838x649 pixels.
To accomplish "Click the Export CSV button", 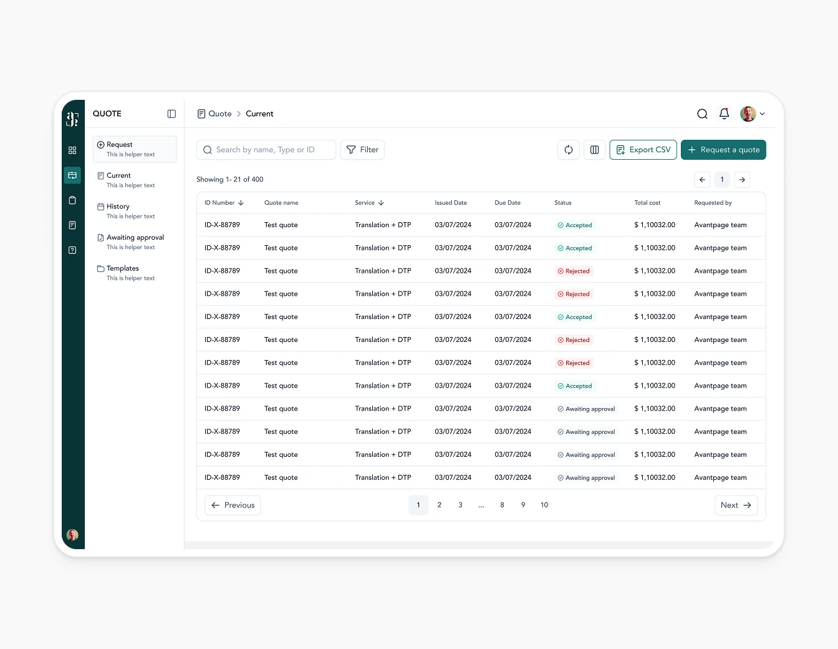I will tap(643, 150).
